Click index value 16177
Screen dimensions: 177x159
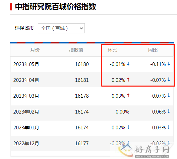point(82,144)
